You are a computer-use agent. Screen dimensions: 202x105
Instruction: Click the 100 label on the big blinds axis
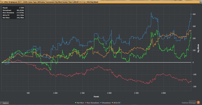click(194, 50)
